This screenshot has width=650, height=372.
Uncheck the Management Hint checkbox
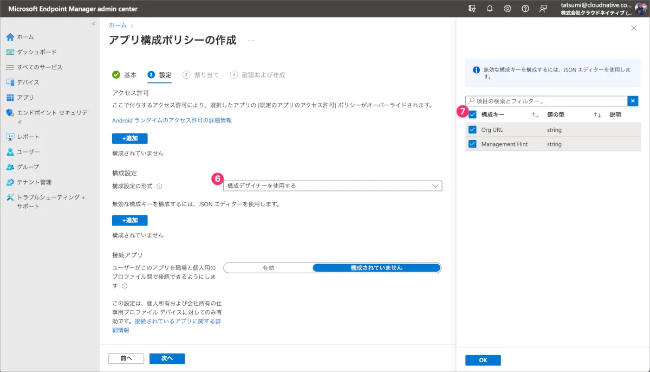click(x=472, y=144)
